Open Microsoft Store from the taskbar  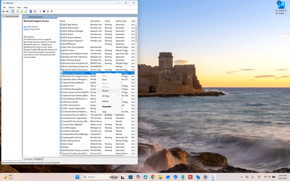[x=131, y=177]
